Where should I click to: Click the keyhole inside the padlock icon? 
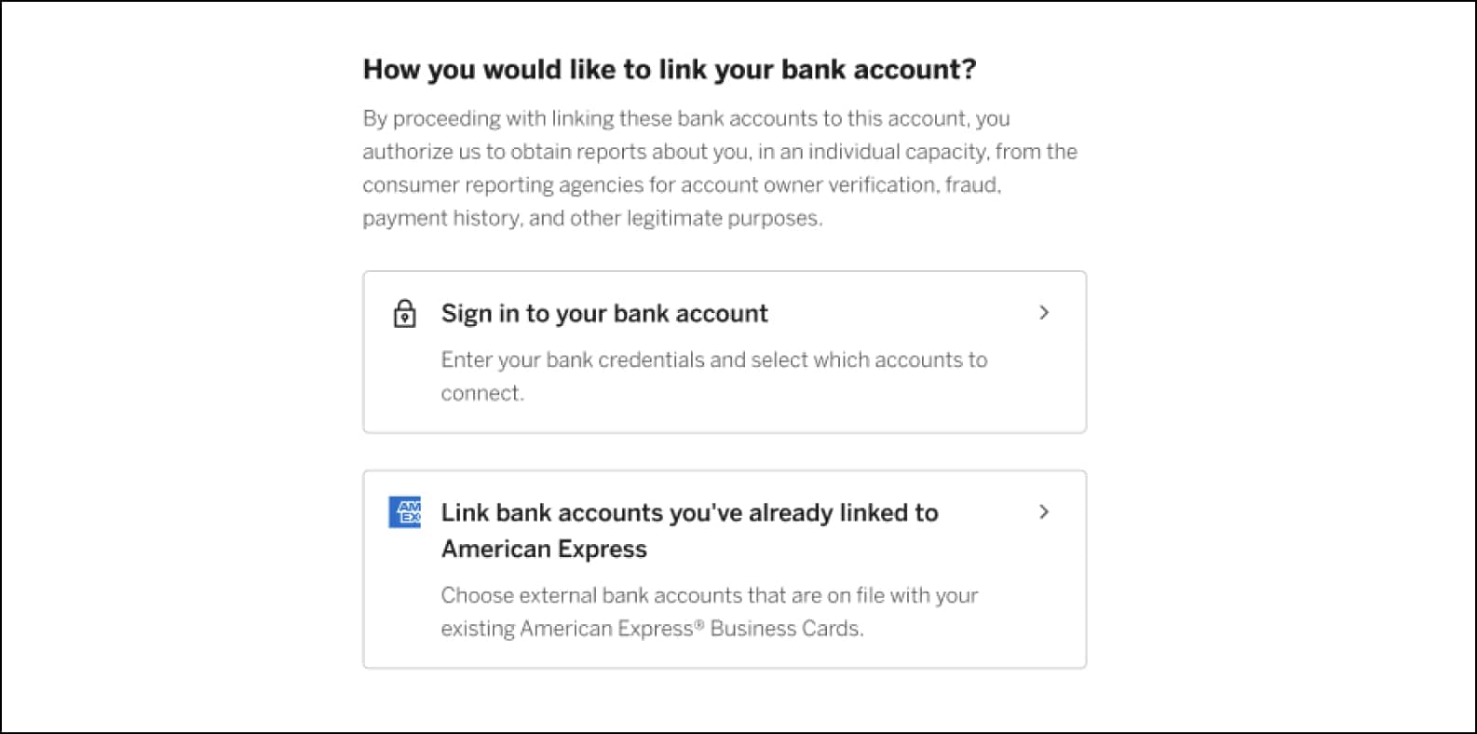(x=405, y=317)
